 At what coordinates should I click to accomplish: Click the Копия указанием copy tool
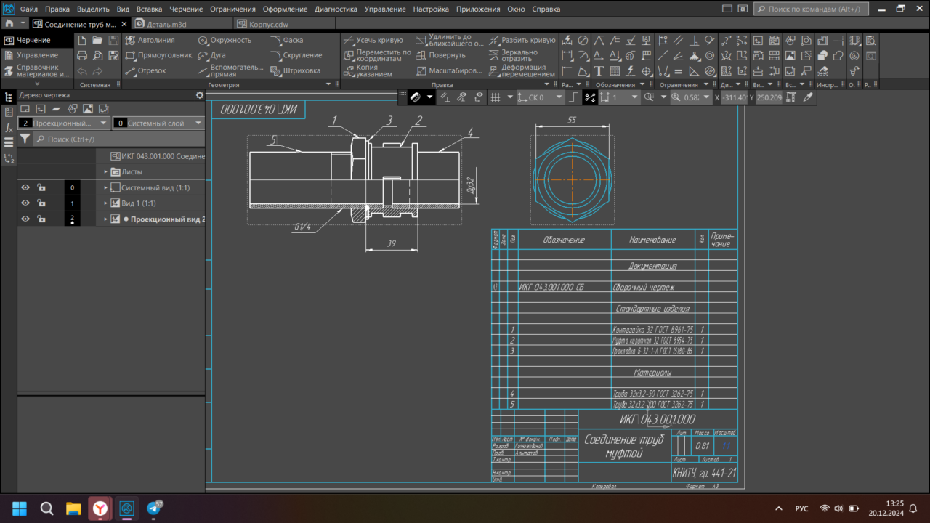click(368, 70)
